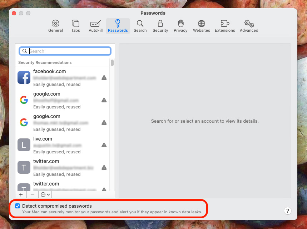Open the AutoFill preferences pane
Viewport: 307px width, 229px height.
click(x=95, y=26)
